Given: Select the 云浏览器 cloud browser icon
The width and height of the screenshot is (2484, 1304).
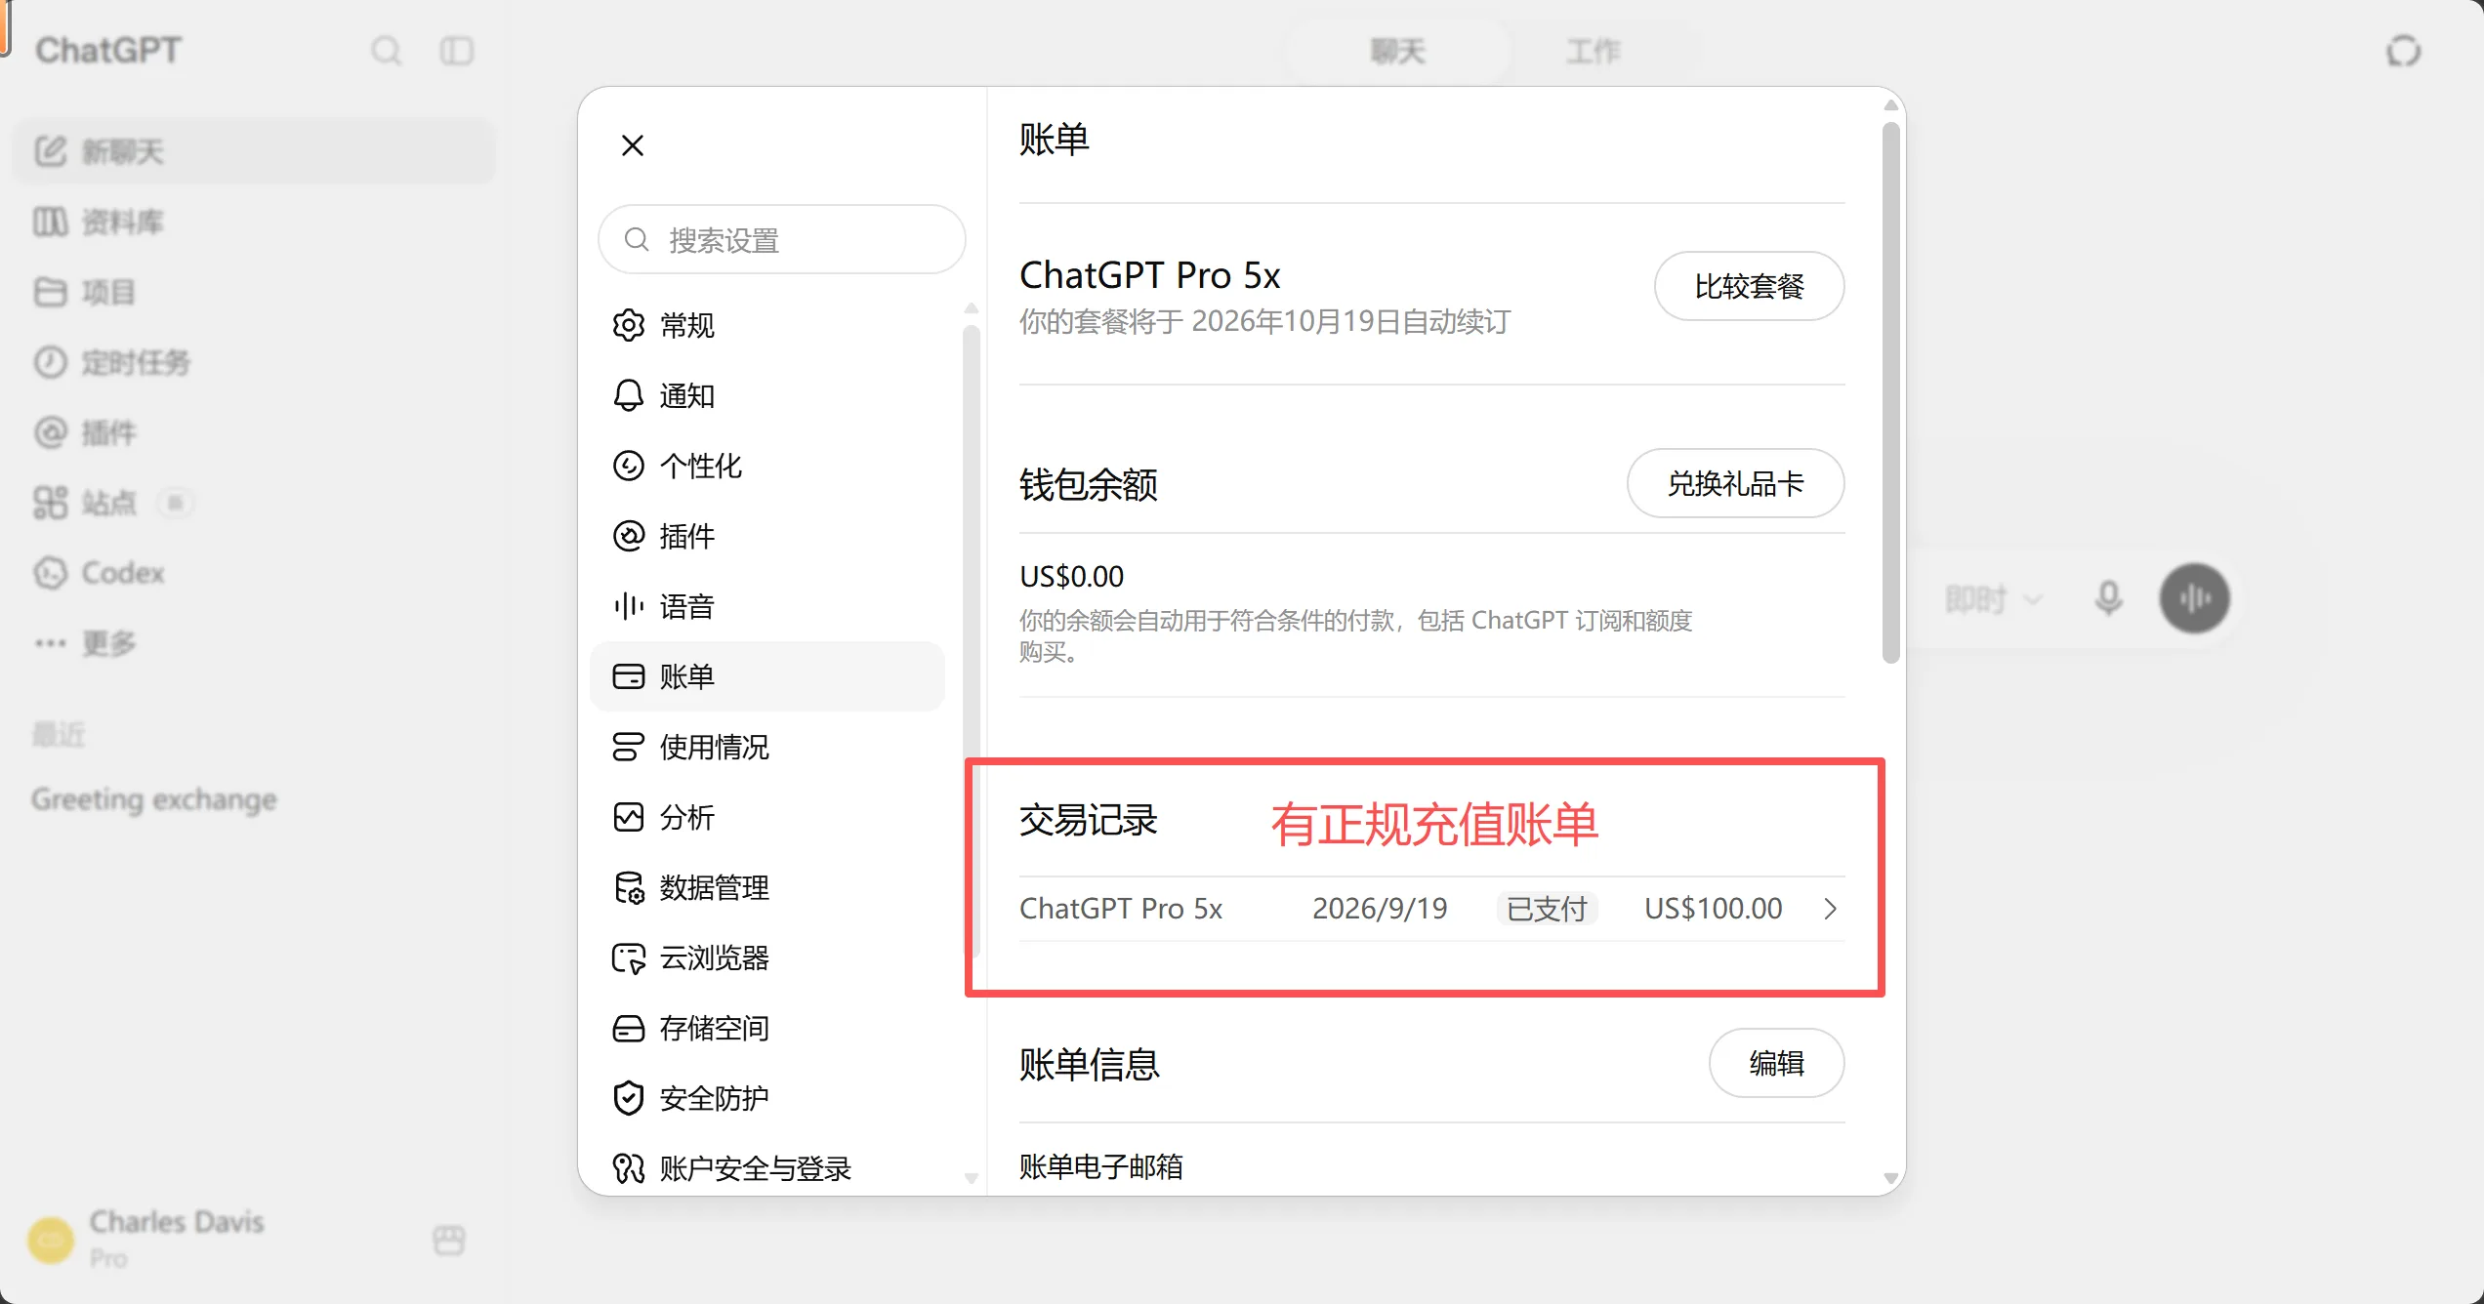Looking at the screenshot, I should pos(629,958).
